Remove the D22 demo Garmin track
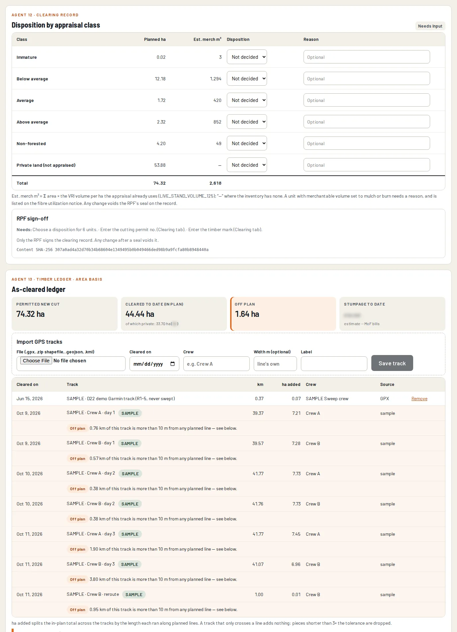The height and width of the screenshot is (632, 457). tap(419, 399)
